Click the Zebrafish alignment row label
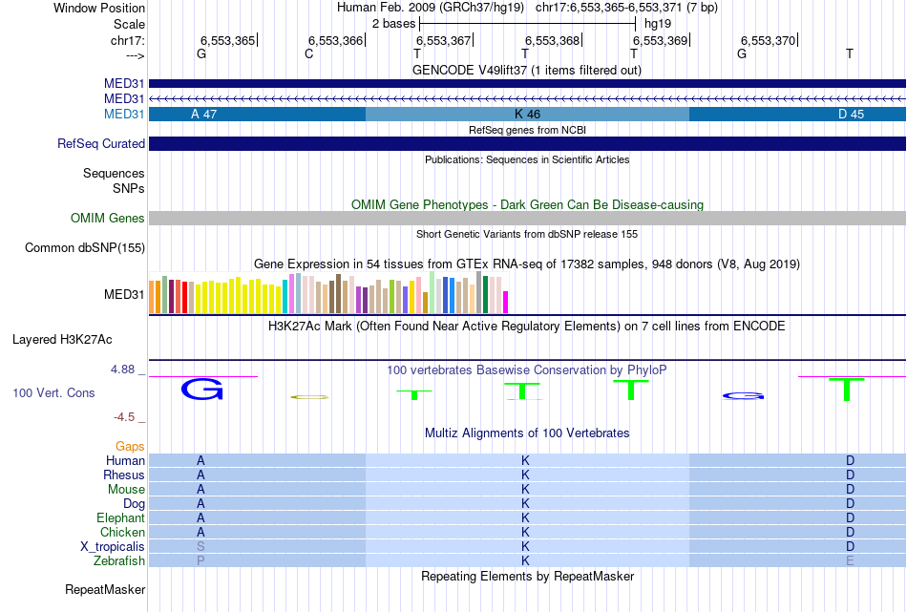Screen dimensions: 907x612 pos(119,561)
